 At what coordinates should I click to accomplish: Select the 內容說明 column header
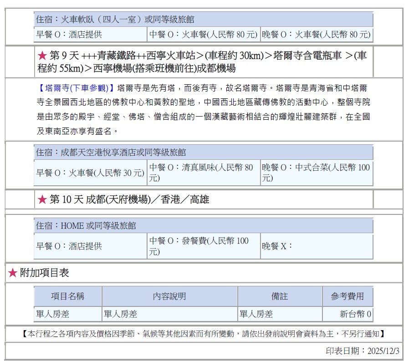[169, 296]
